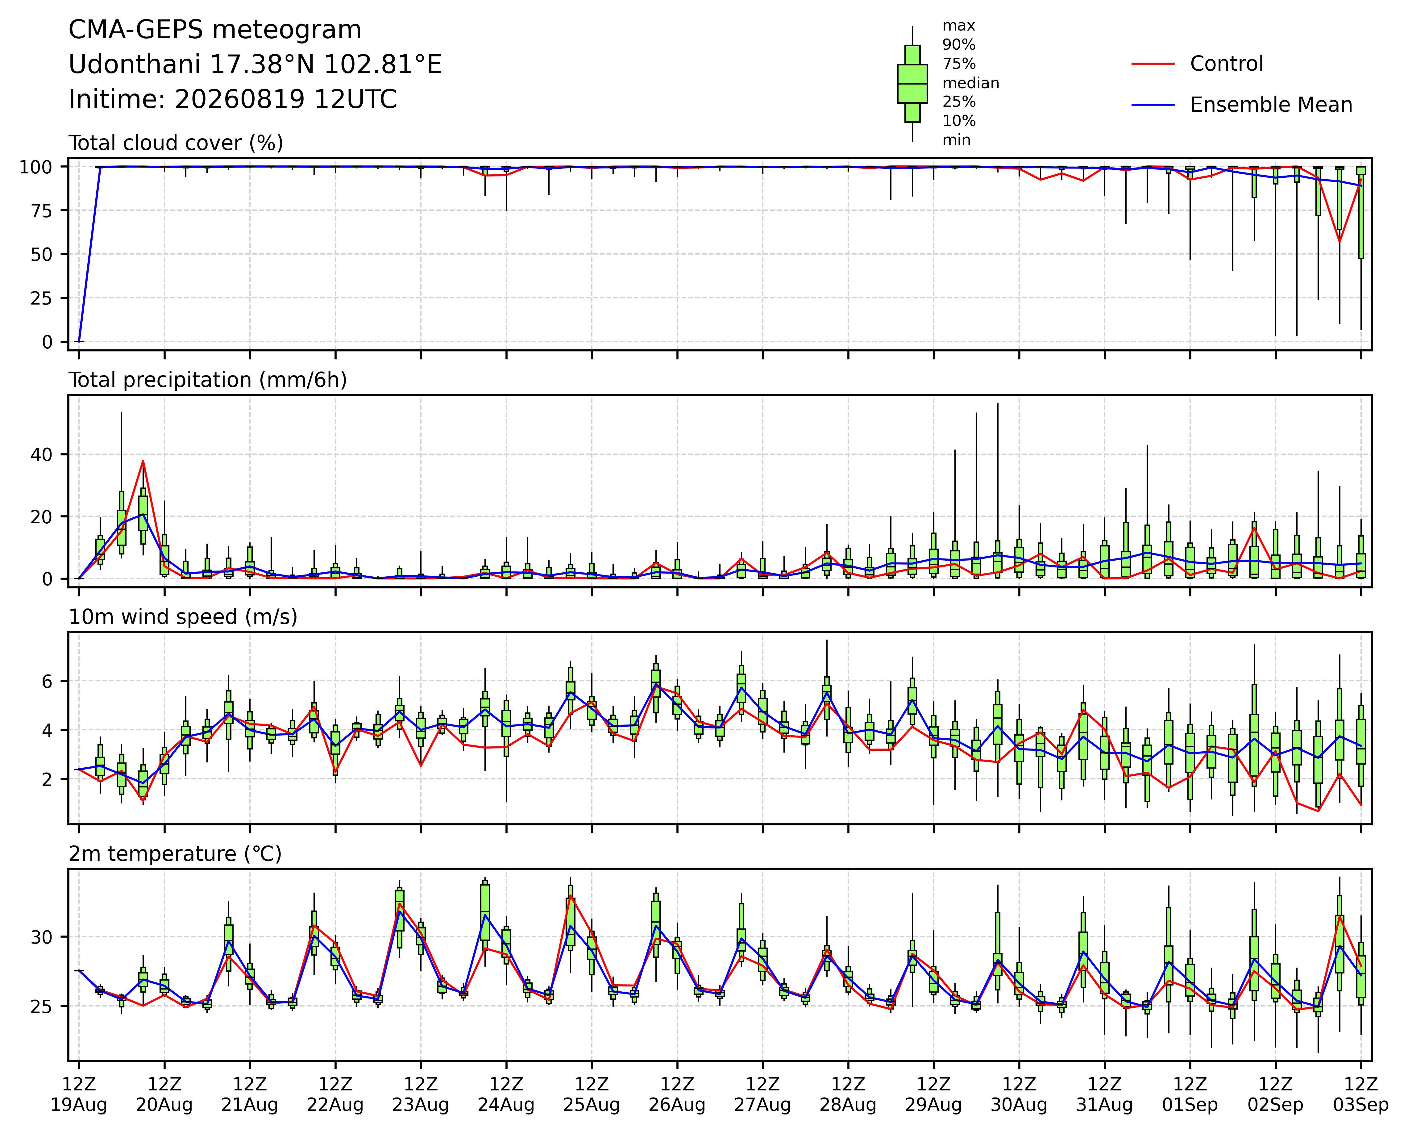Click the 'median' legend label

coord(970,84)
